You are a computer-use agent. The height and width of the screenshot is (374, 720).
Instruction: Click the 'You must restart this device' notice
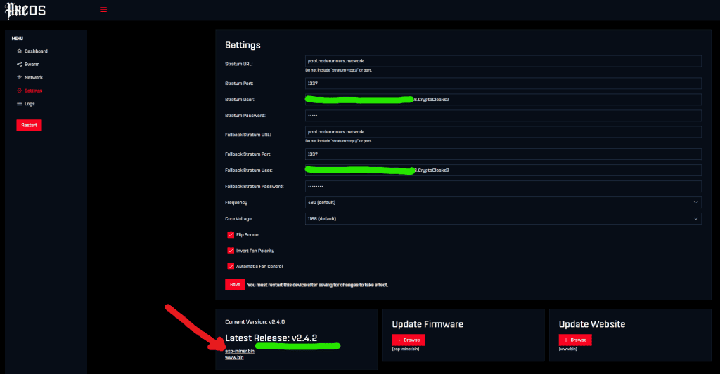coord(318,285)
